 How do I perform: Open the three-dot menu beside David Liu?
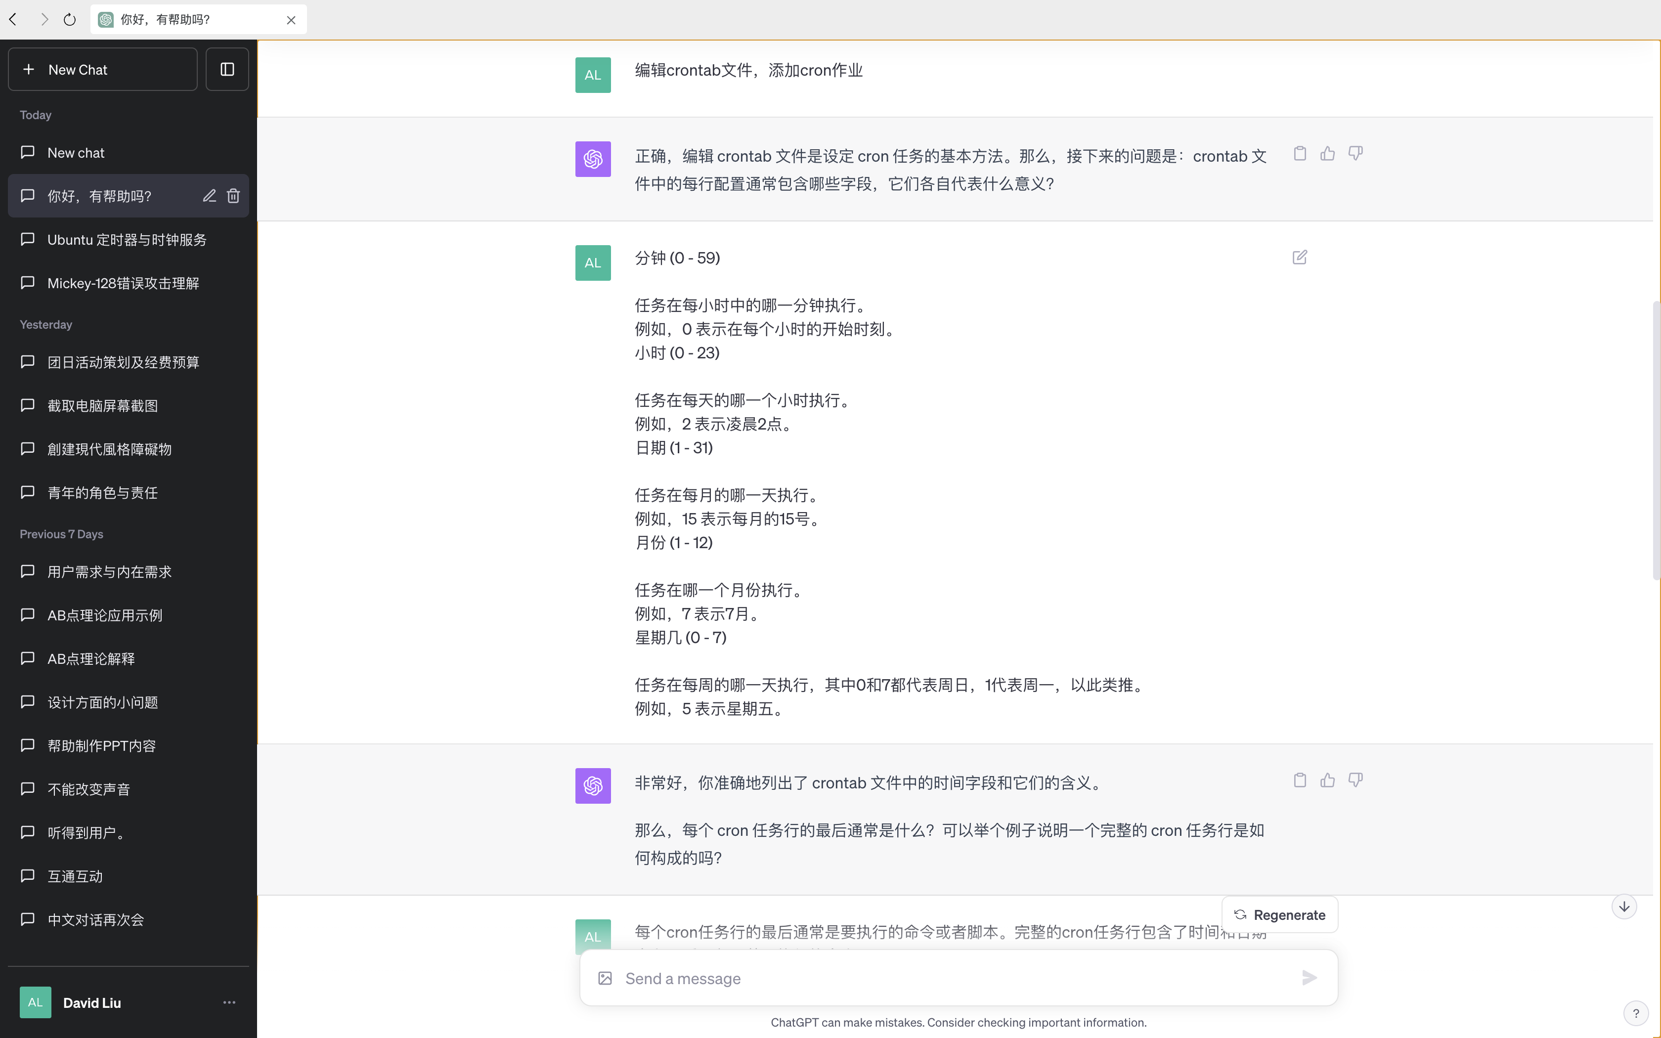click(229, 1002)
